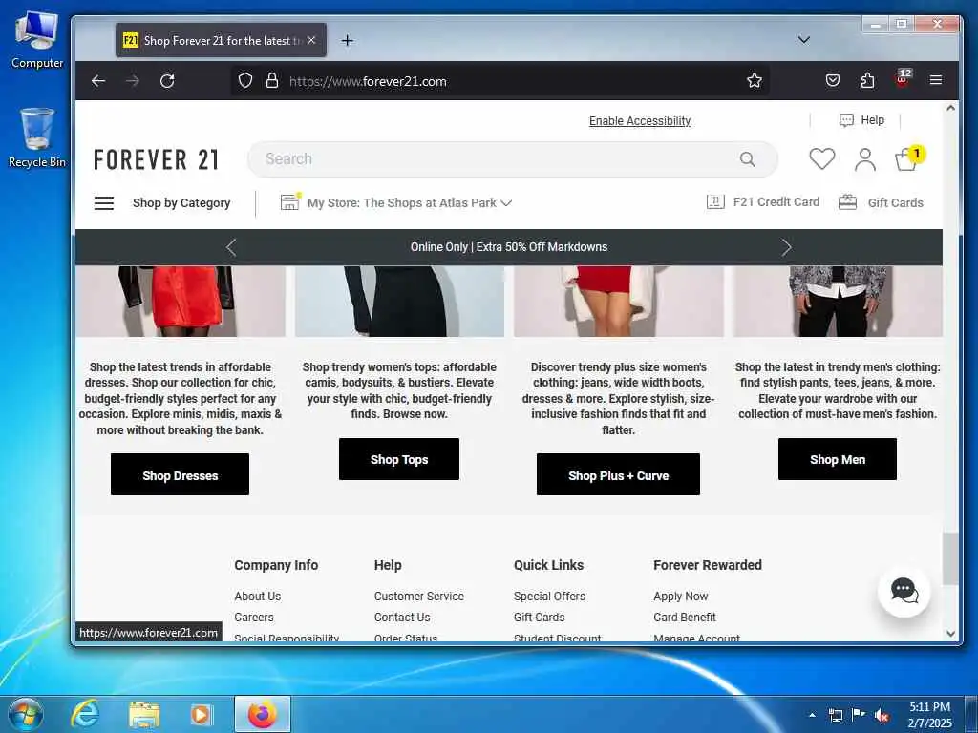The width and height of the screenshot is (978, 733).
Task: Click the men's clothing product image
Action: point(838,301)
